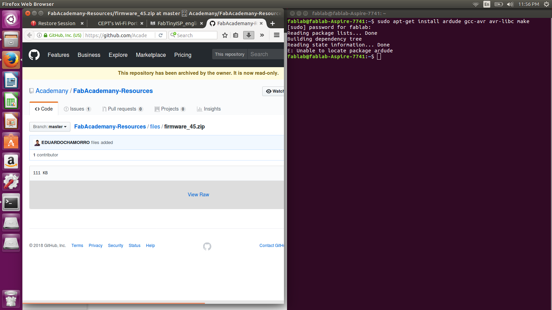Open the Trash in the dock

pos(11,299)
